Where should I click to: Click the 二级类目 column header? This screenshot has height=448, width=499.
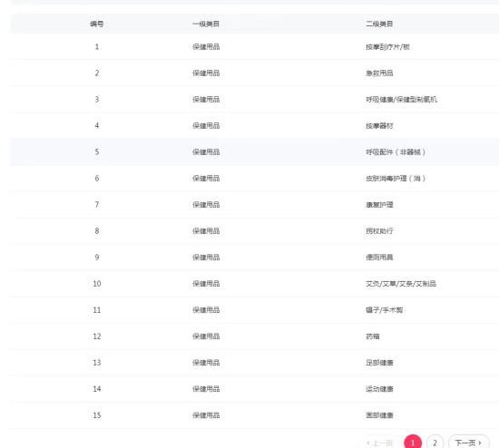point(379,24)
